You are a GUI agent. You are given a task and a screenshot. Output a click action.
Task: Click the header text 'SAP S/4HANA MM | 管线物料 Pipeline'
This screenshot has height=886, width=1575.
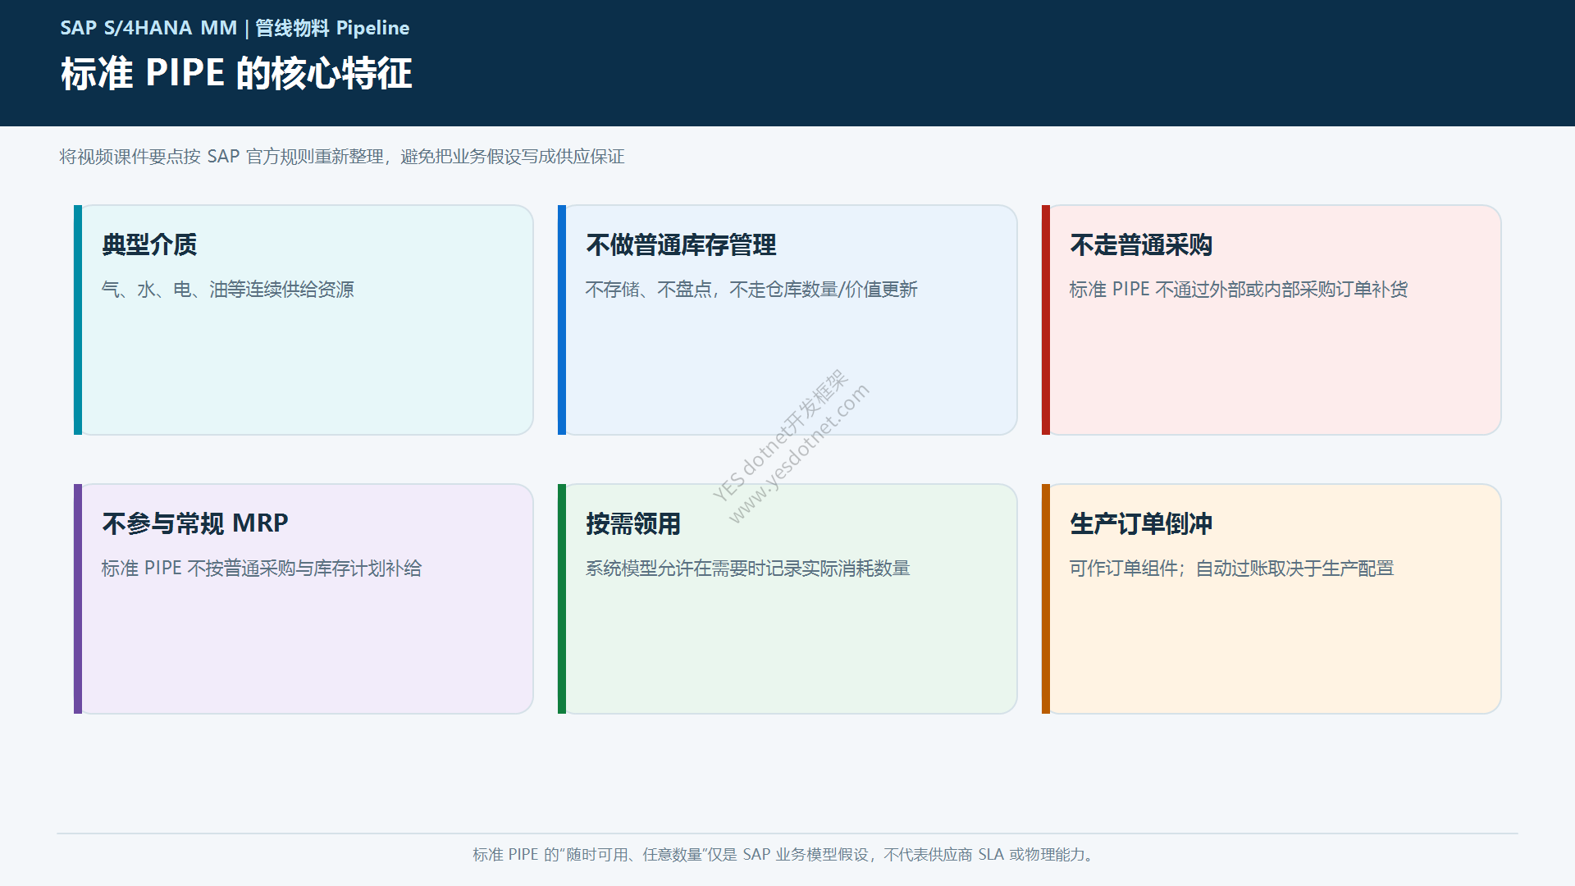tap(235, 28)
